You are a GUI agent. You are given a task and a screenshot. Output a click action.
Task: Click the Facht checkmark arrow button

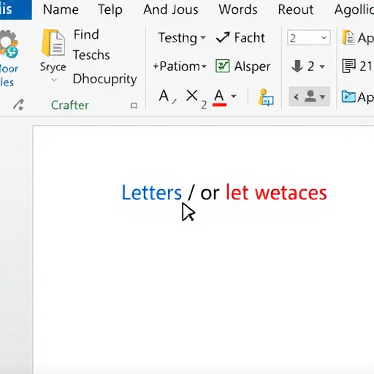click(x=240, y=38)
